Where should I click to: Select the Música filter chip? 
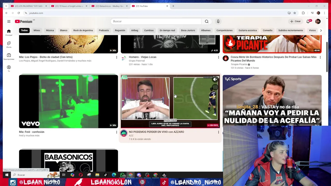pos(50,30)
